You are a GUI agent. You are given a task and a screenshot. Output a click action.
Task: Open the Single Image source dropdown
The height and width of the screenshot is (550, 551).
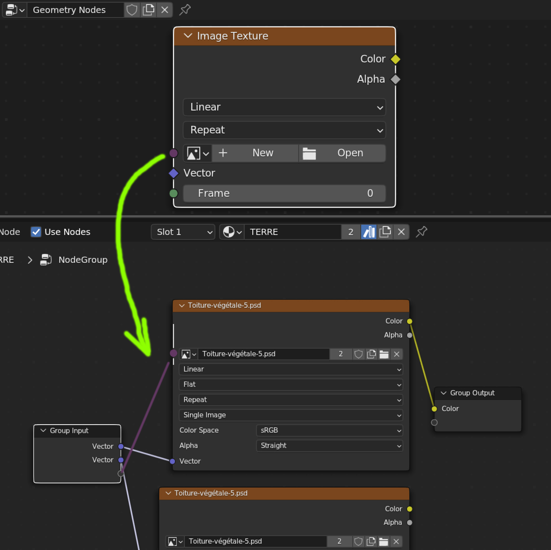click(x=291, y=415)
